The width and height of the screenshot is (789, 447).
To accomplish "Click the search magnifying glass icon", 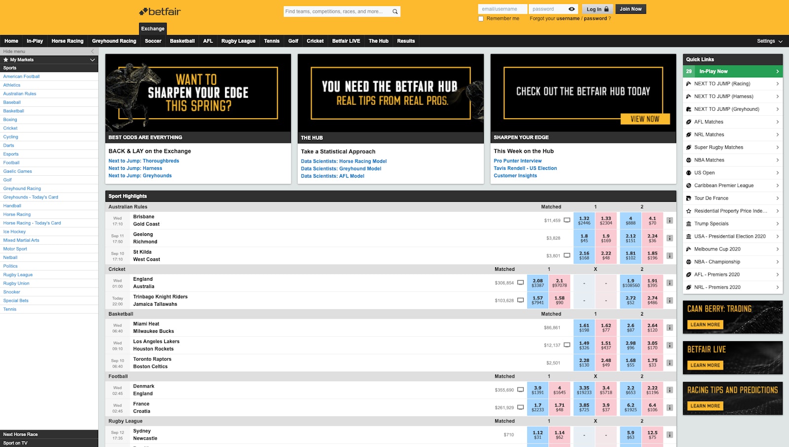I will [x=394, y=11].
